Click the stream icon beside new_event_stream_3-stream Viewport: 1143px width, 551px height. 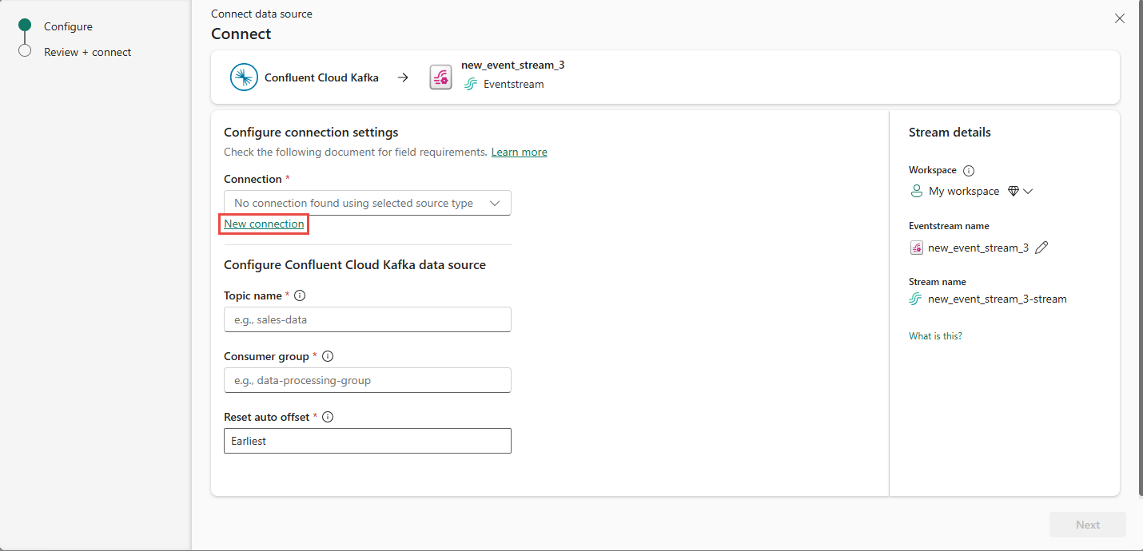(916, 299)
